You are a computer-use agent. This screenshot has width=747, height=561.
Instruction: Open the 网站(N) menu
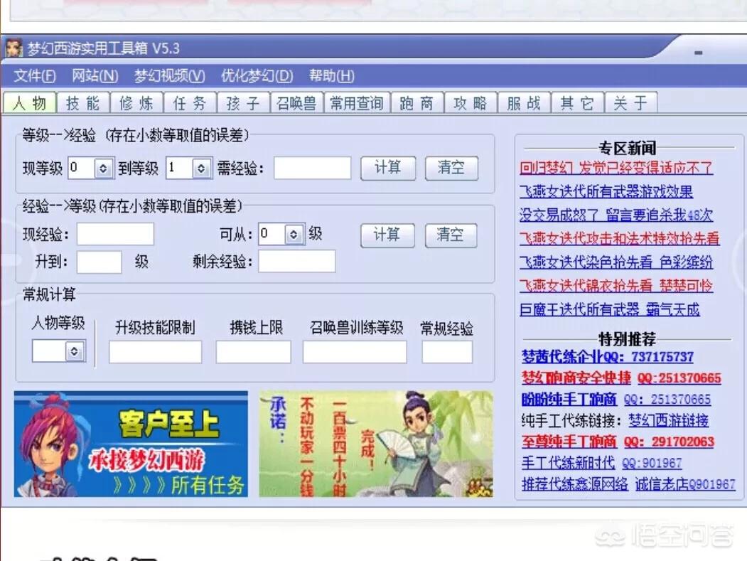pyautogui.click(x=95, y=76)
